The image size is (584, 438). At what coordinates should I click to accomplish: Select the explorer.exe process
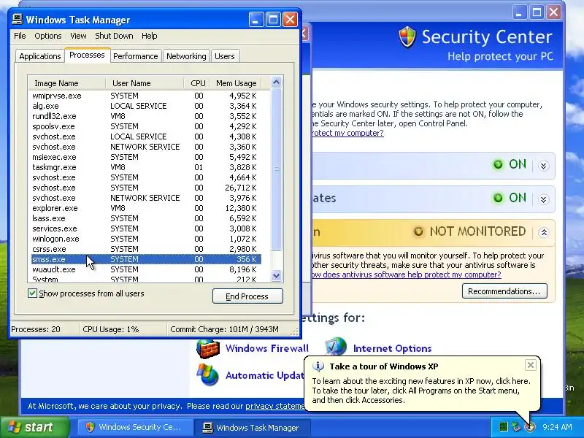(x=146, y=208)
